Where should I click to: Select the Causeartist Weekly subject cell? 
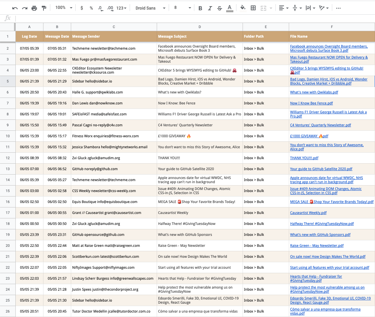[x=200, y=213]
